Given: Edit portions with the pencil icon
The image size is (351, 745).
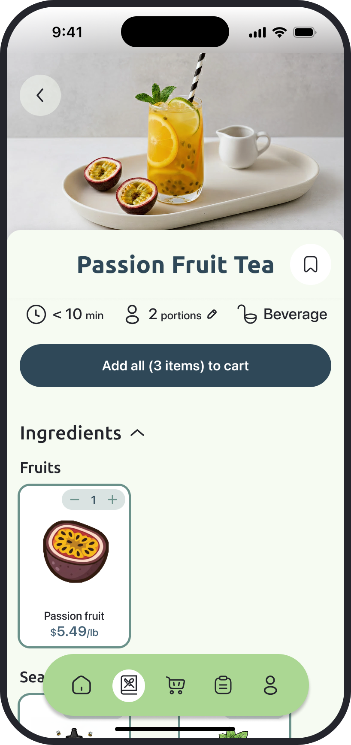Looking at the screenshot, I should (212, 315).
